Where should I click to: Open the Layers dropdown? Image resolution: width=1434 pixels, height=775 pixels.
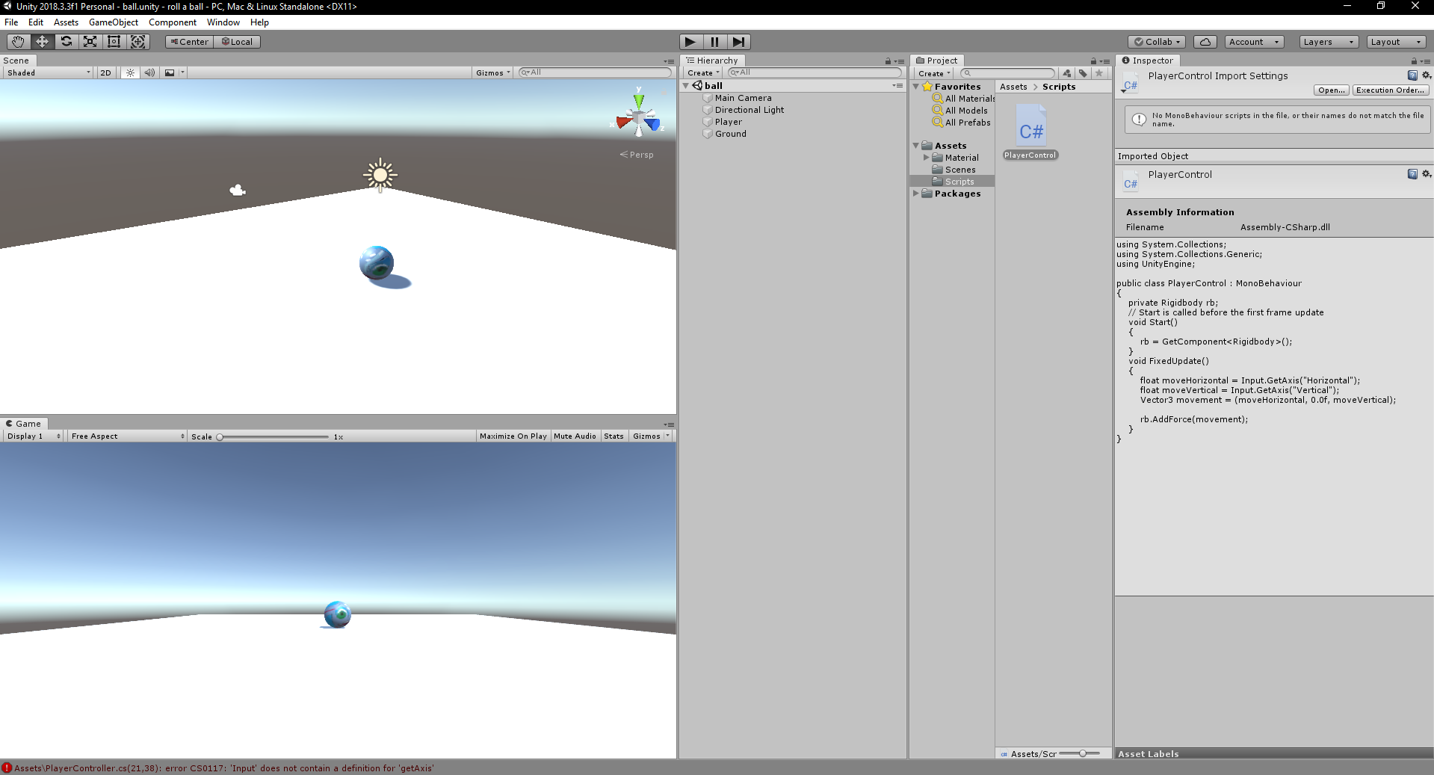1329,42
